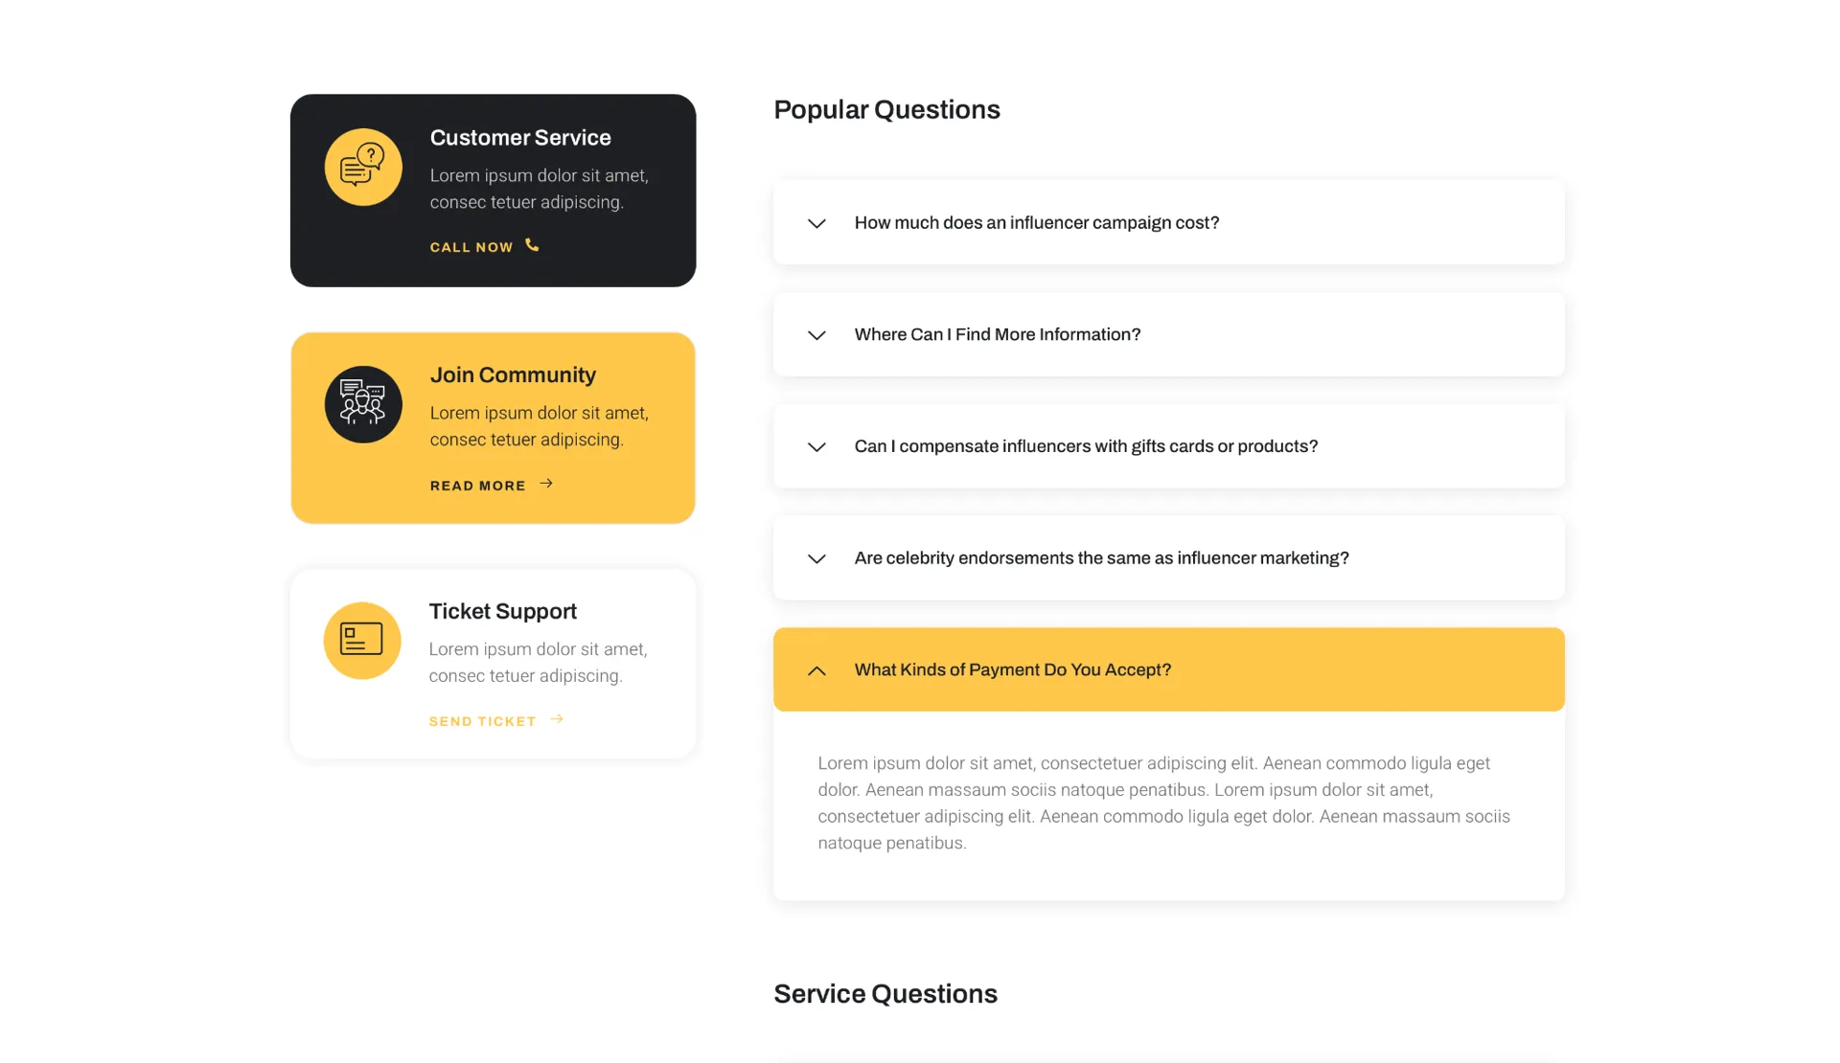Open the "Are celebrity endorsements the same" question text

pyautogui.click(x=1101, y=558)
